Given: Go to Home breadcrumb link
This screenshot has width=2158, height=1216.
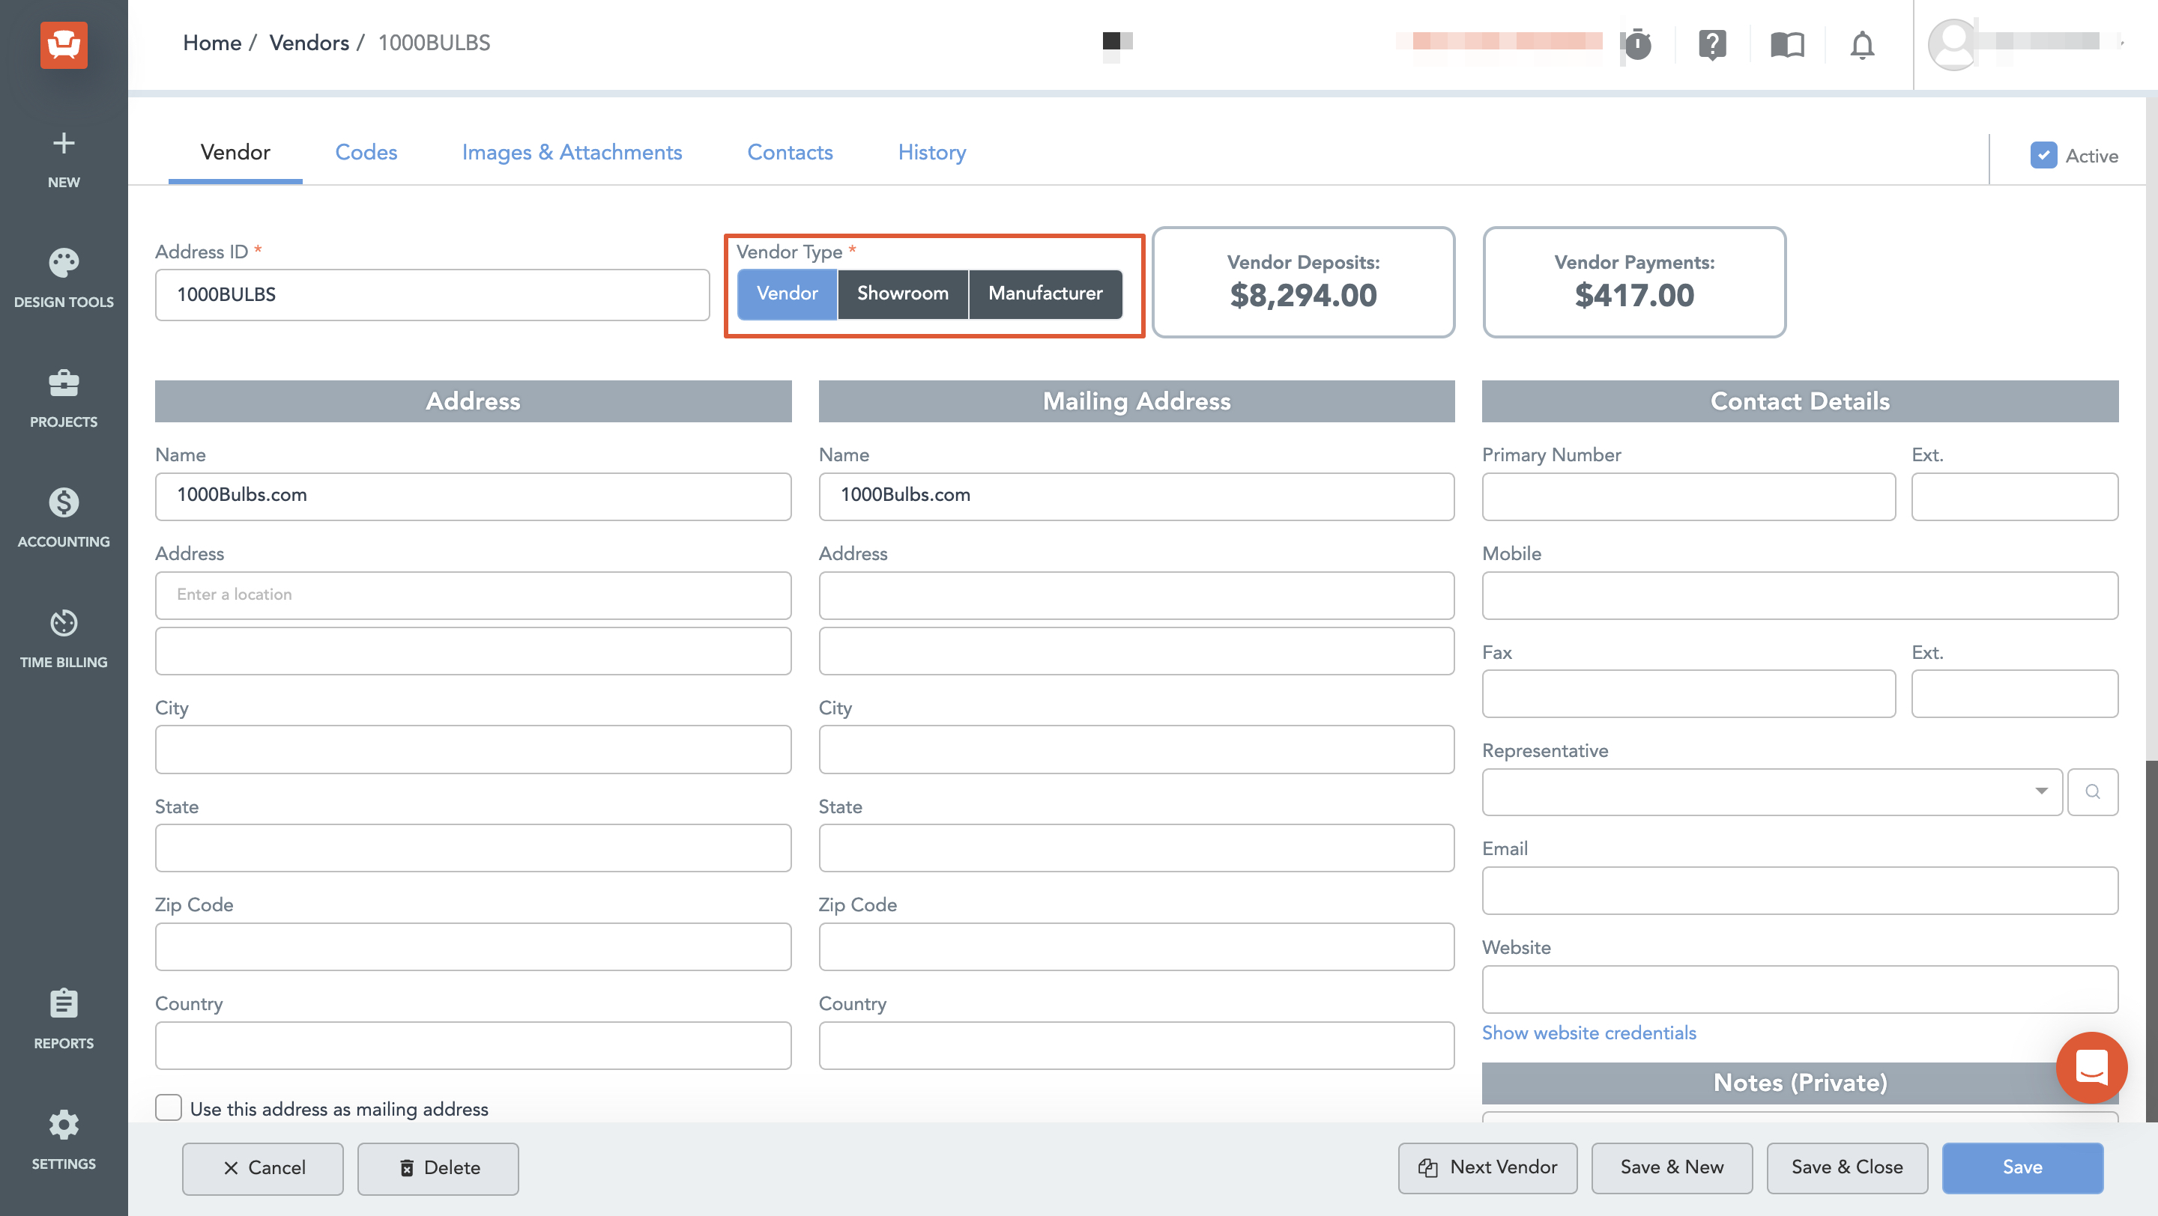Looking at the screenshot, I should point(211,43).
